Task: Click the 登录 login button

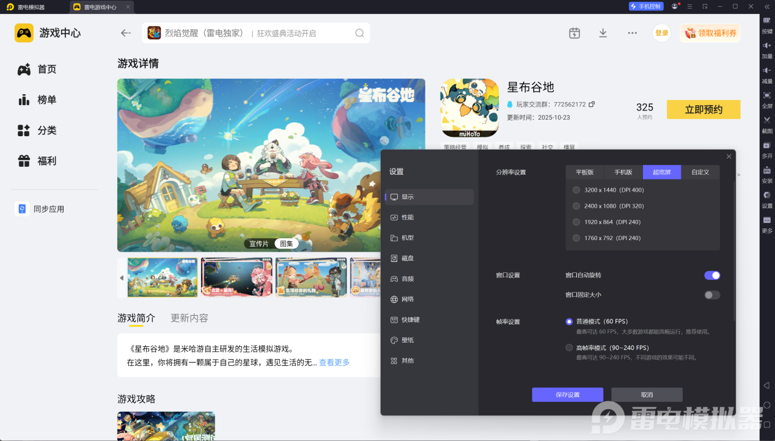Action: coord(662,33)
